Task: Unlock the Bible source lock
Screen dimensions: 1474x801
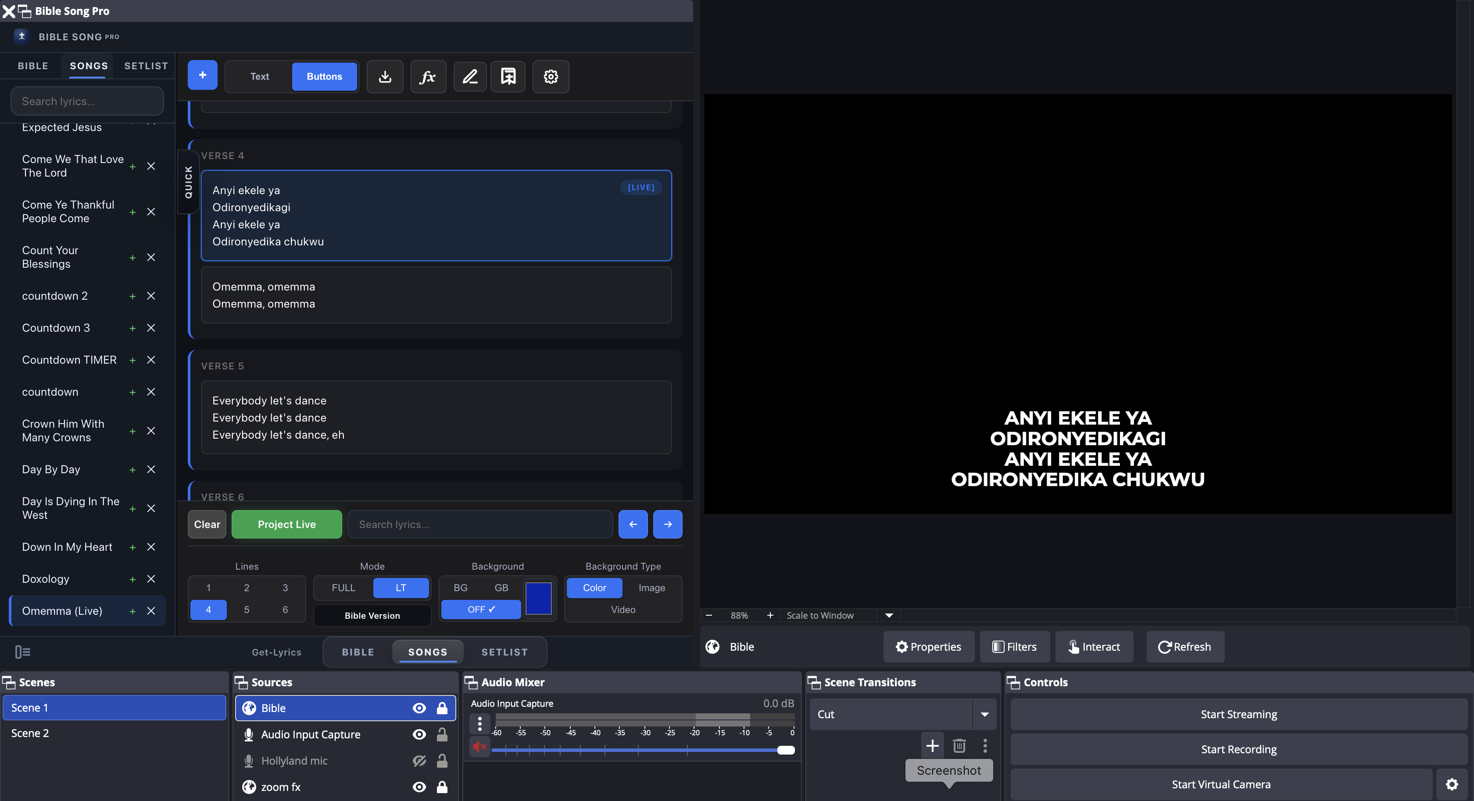Action: (442, 708)
